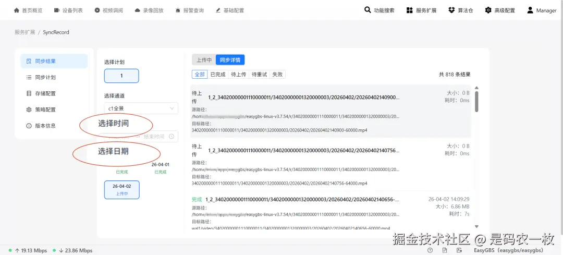563x255 pixels.
Task: Click the 高级配置 gear icon
Action: tap(488, 10)
